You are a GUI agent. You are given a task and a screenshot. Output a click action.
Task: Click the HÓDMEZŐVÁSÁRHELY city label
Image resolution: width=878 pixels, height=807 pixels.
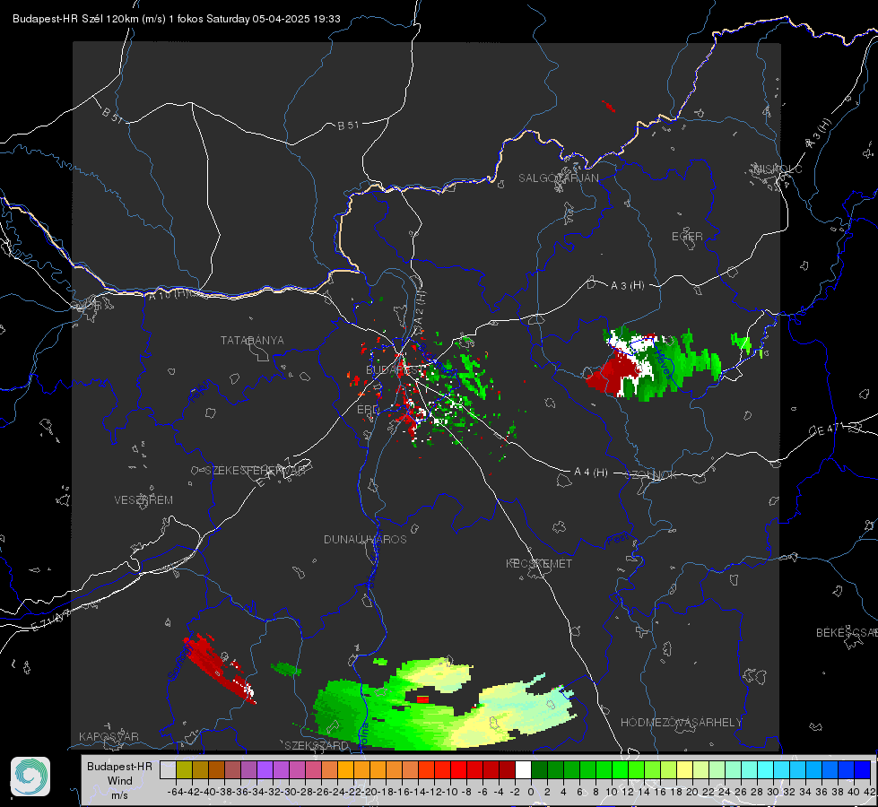tap(682, 723)
